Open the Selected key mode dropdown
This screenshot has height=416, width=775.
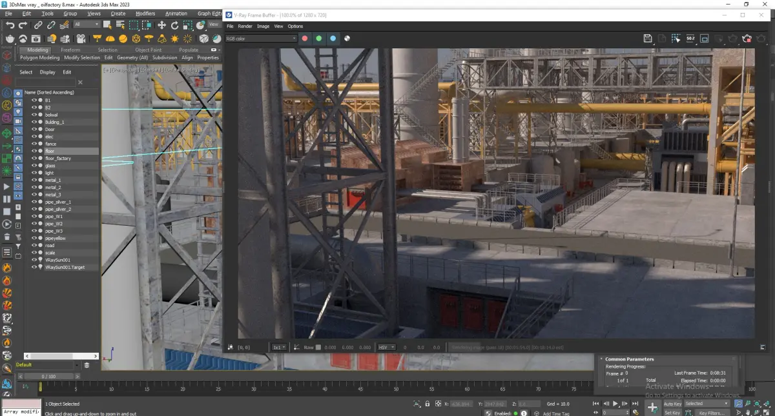707,404
